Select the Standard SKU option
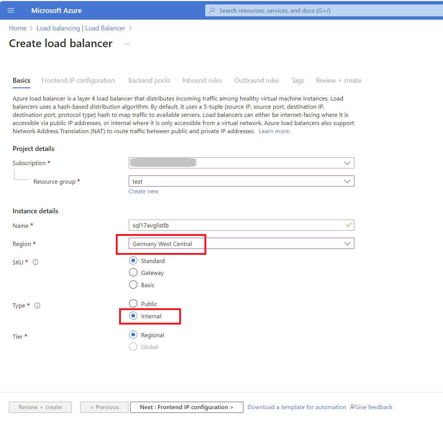This screenshot has width=443, height=421. point(133,261)
